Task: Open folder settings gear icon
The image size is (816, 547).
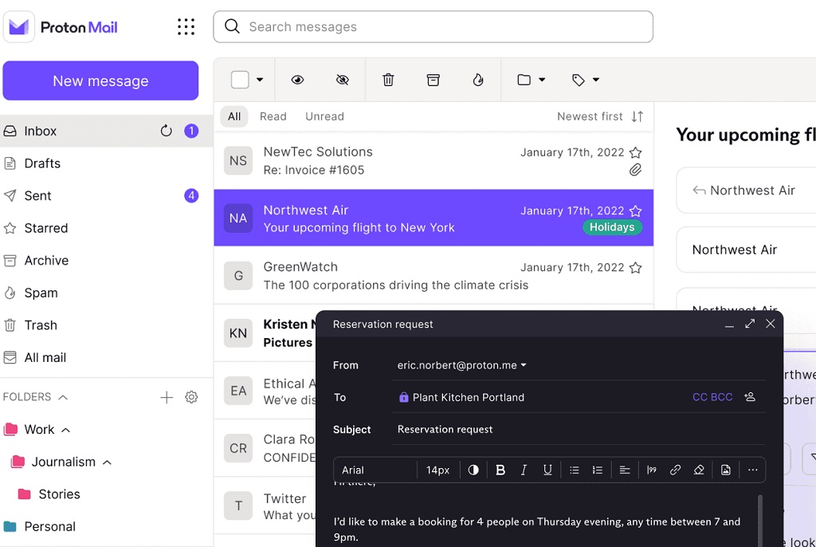Action: [x=191, y=397]
